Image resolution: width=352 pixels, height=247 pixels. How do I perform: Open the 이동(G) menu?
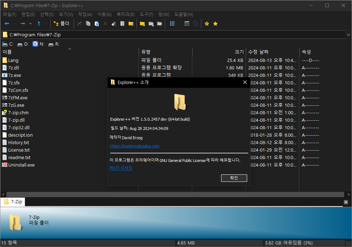click(x=104, y=15)
